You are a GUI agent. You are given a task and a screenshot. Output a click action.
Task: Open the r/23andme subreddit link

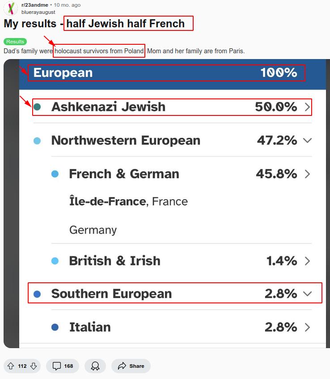point(35,5)
